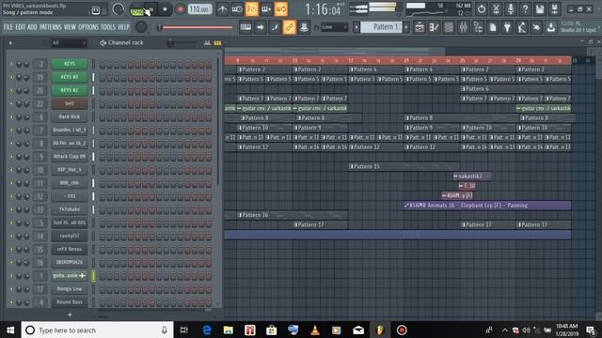Viewport: 602px width, 338px height.
Task: Click the HIP_Hat channel button
Action: [x=70, y=169]
